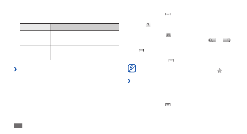This screenshot has height=134, width=247.
Task: Click the wide cell in first table row
Action: point(85,38)
